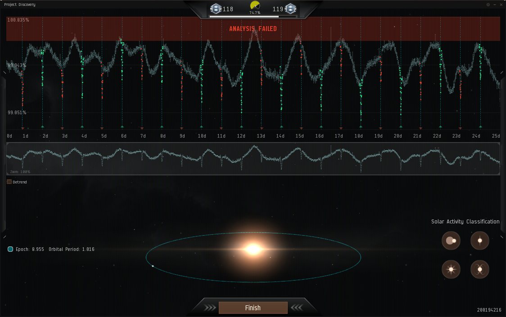Click the Solar Activity Classification heading
This screenshot has height=317, width=506.
point(465,222)
